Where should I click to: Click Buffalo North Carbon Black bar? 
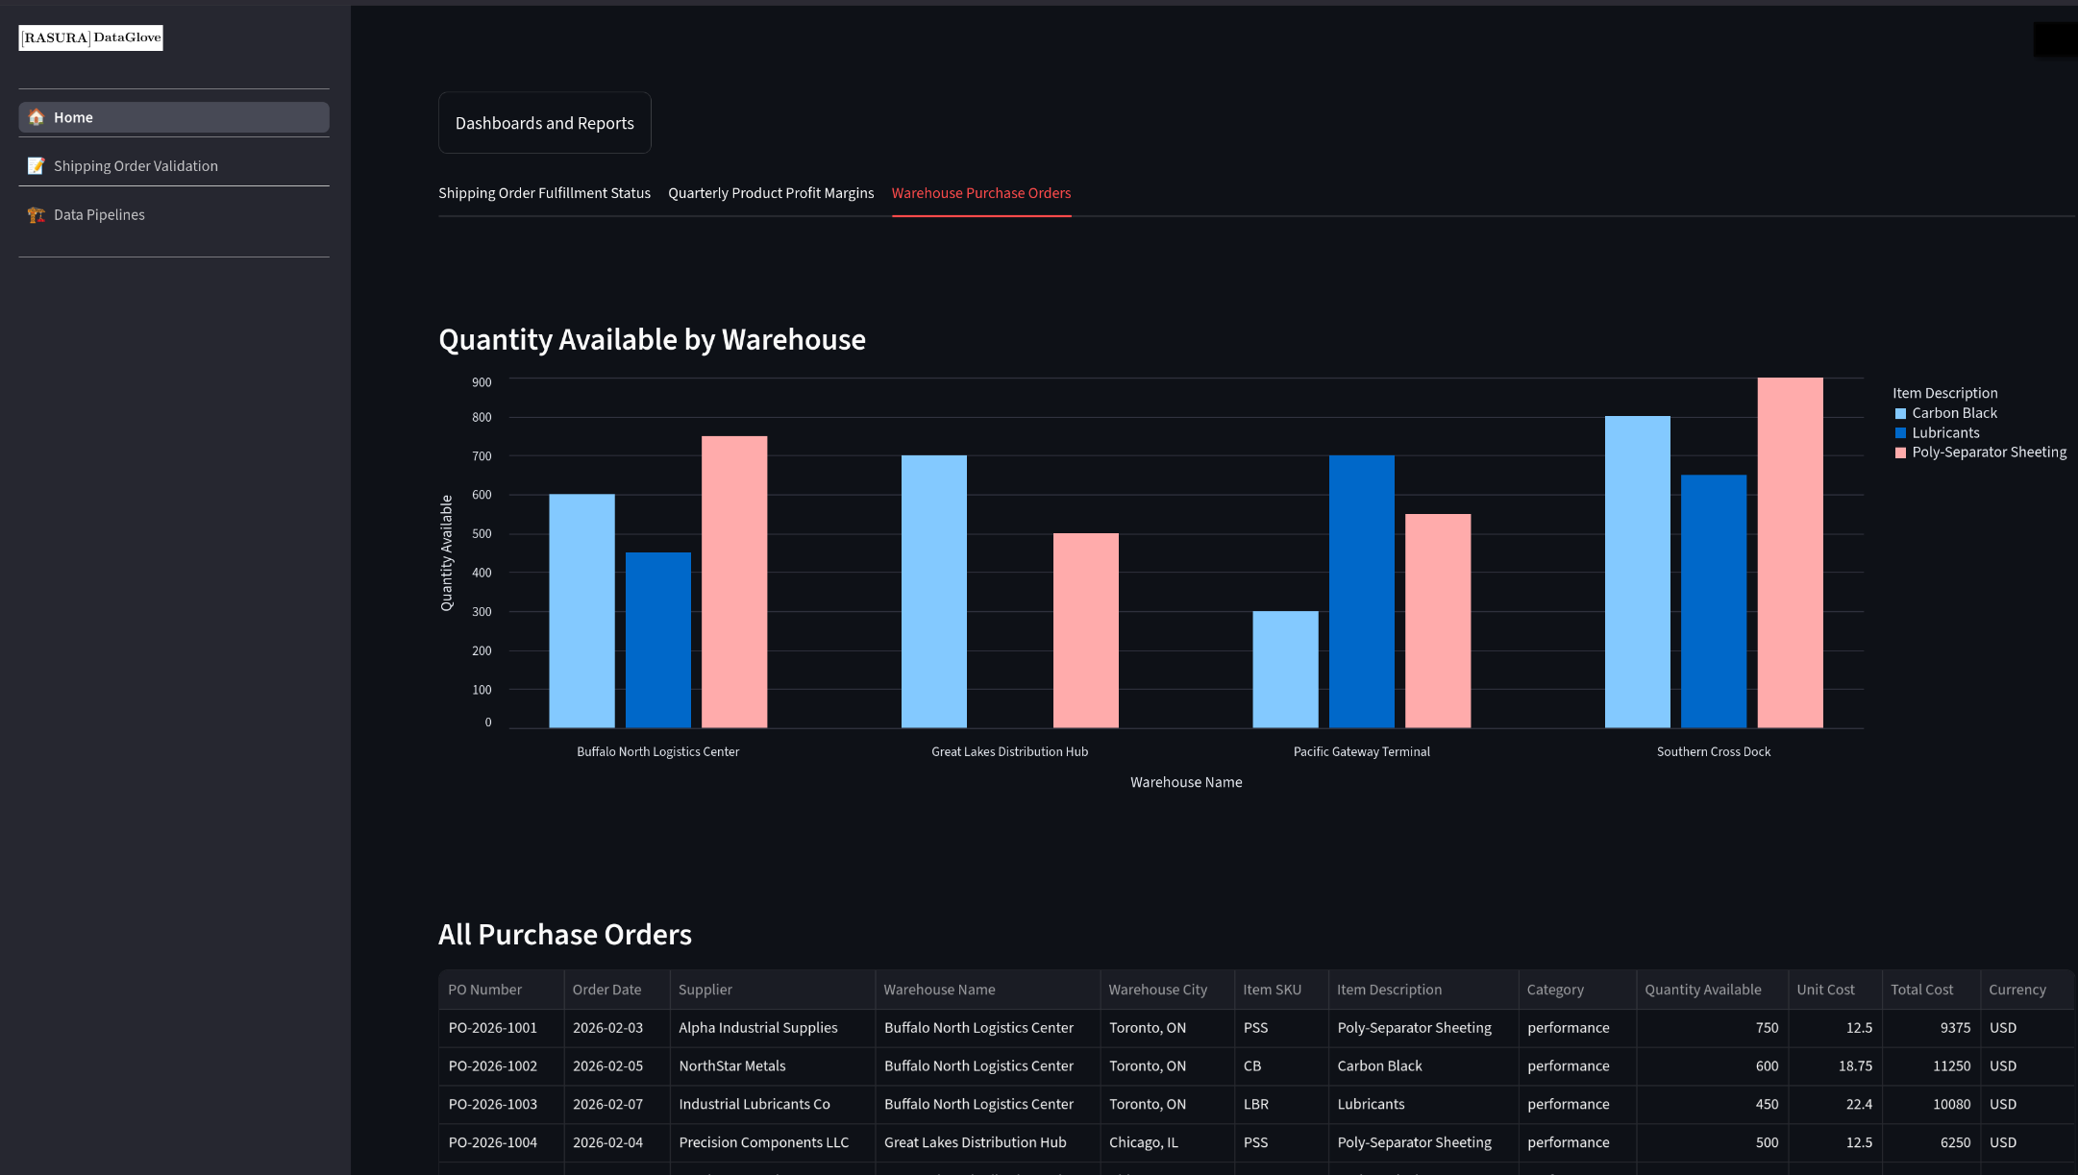point(581,611)
